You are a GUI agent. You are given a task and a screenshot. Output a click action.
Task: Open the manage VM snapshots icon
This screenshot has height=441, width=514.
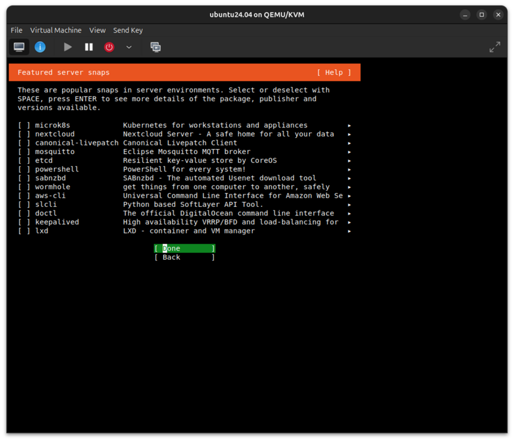pos(156,47)
